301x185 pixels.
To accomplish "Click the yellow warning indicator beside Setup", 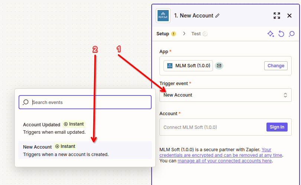I will coord(174,34).
